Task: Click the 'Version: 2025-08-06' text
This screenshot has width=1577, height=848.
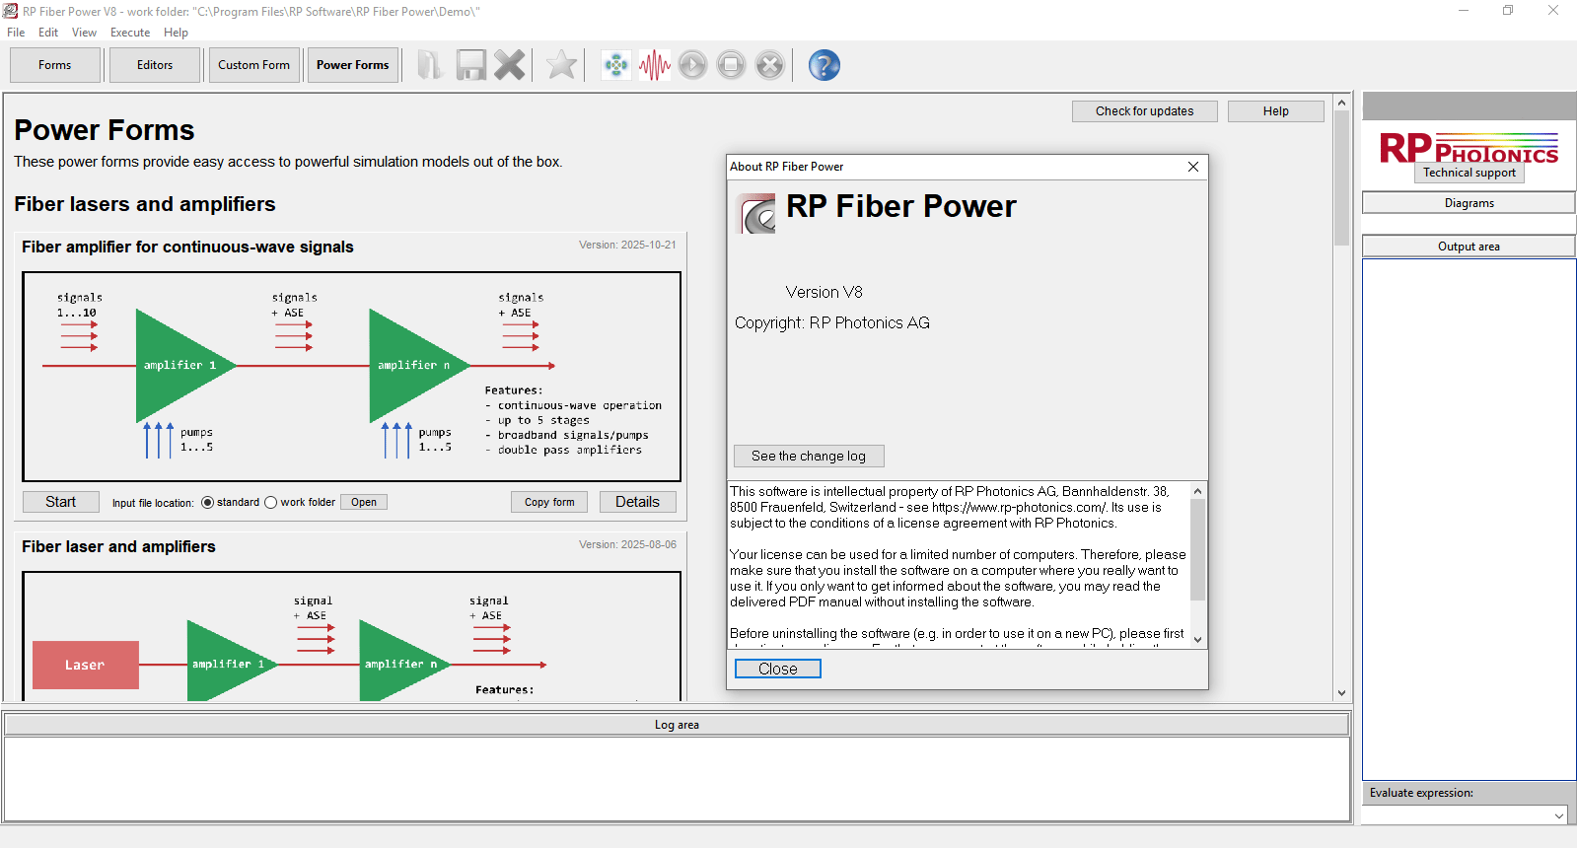Action: pyautogui.click(x=627, y=544)
